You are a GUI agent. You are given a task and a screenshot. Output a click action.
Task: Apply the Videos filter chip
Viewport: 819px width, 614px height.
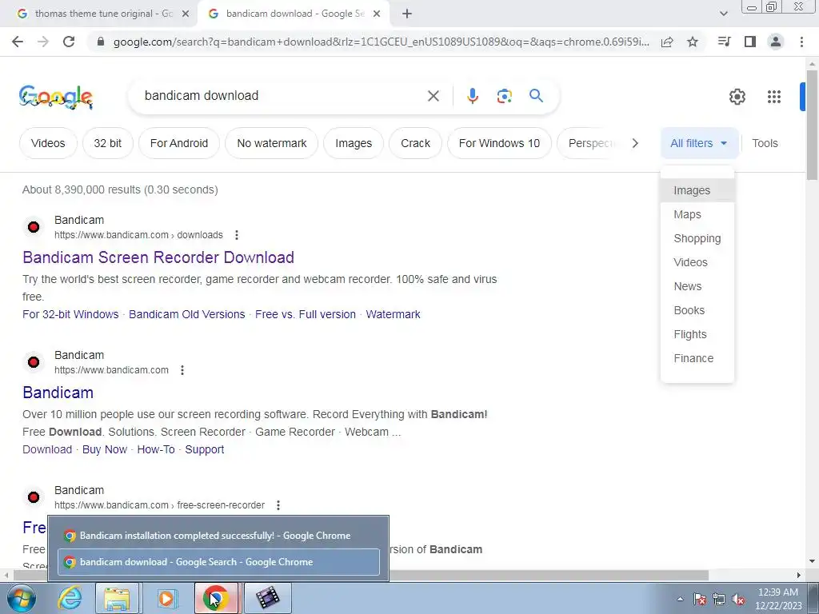(48, 143)
